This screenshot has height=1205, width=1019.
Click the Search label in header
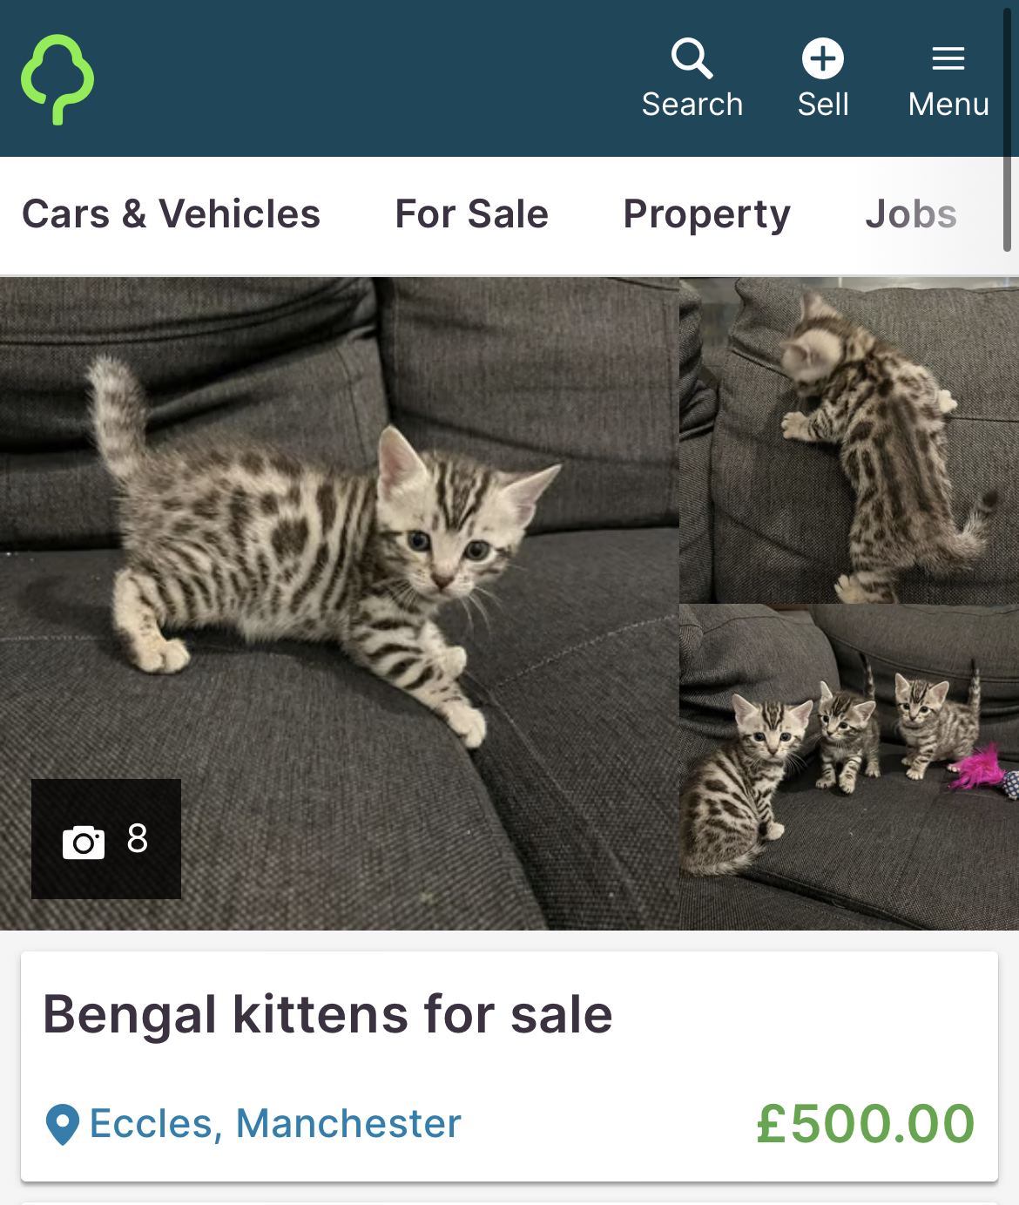pos(692,105)
